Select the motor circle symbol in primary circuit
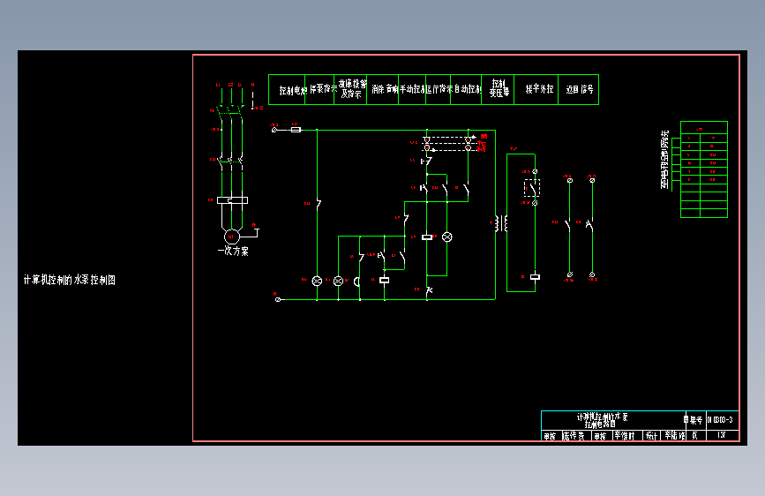765x496 pixels. tap(232, 237)
